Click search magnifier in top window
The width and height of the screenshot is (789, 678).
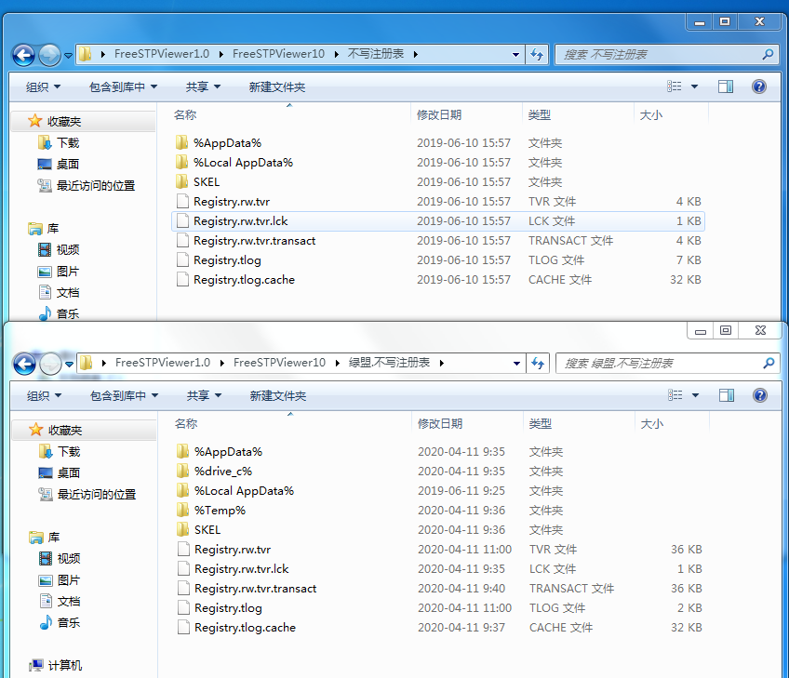(x=768, y=54)
